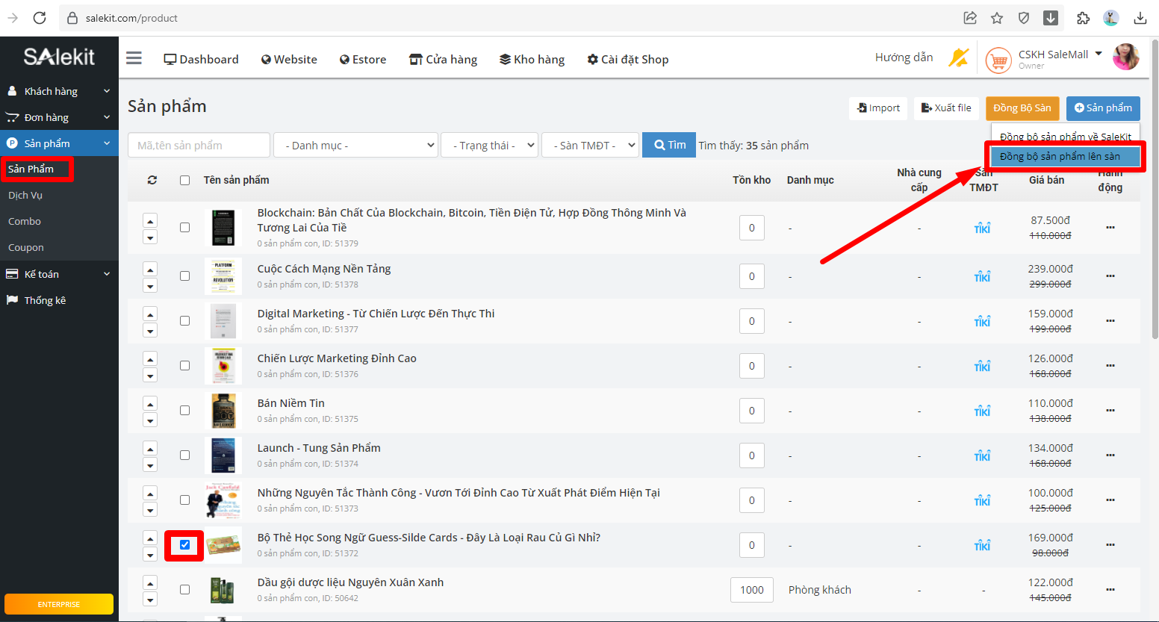Expand the Trạng thái status filter
Image resolution: width=1159 pixels, height=622 pixels.
pyautogui.click(x=489, y=146)
